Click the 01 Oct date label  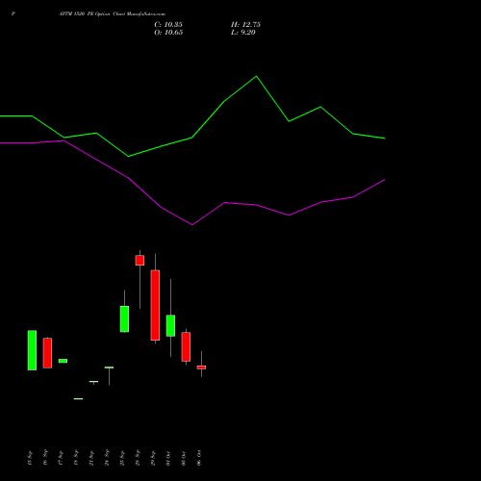168,458
